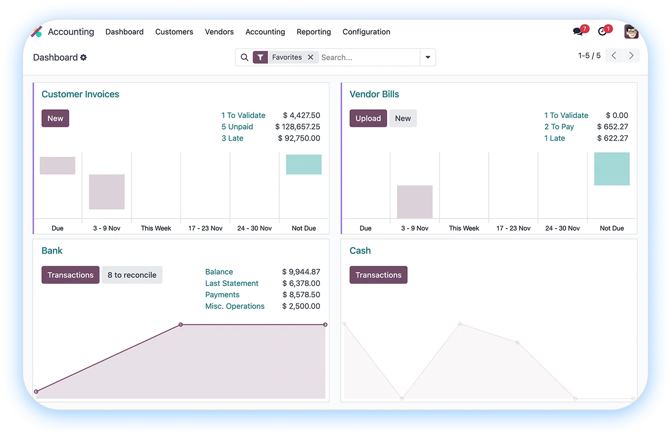Click the Accounting app logo icon

click(x=37, y=32)
